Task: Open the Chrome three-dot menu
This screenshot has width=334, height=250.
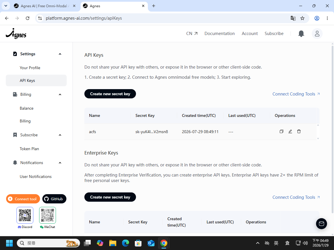Action: 327,18
